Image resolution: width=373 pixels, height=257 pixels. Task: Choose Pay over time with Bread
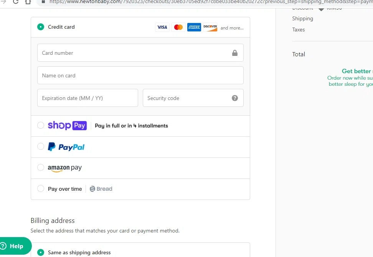click(x=41, y=188)
